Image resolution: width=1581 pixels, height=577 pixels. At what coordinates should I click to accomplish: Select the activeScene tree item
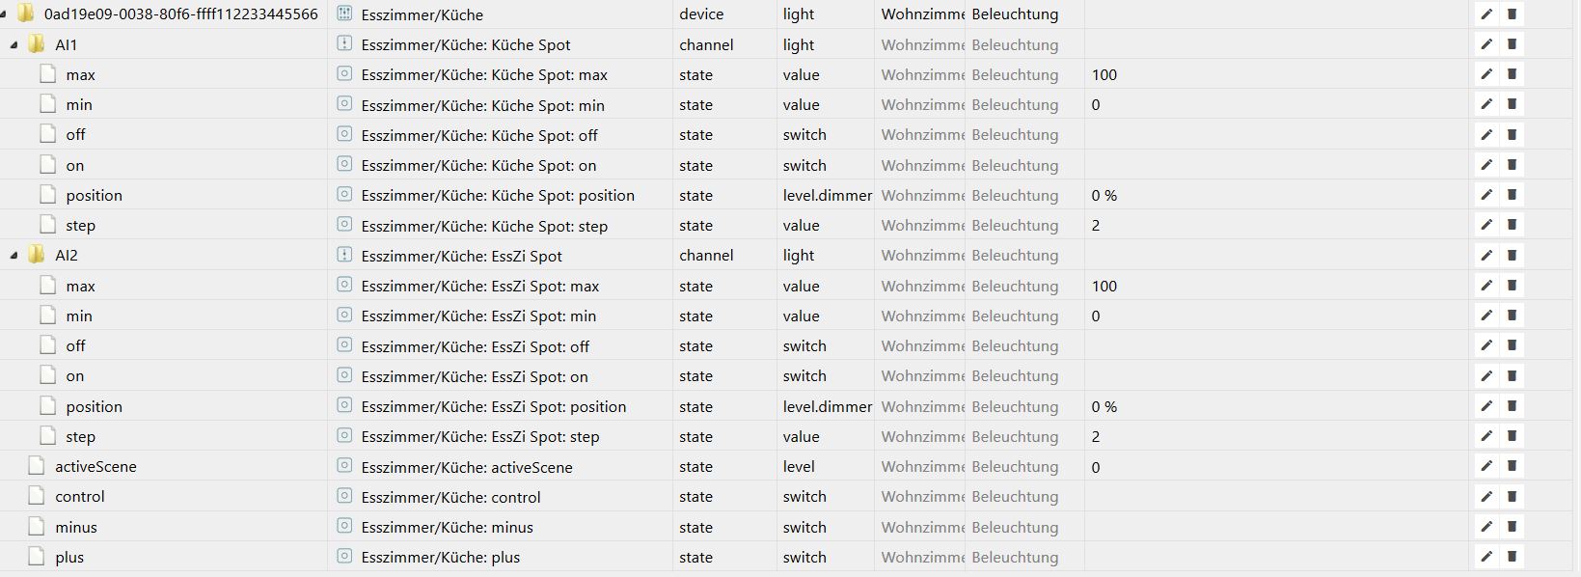[x=95, y=466]
